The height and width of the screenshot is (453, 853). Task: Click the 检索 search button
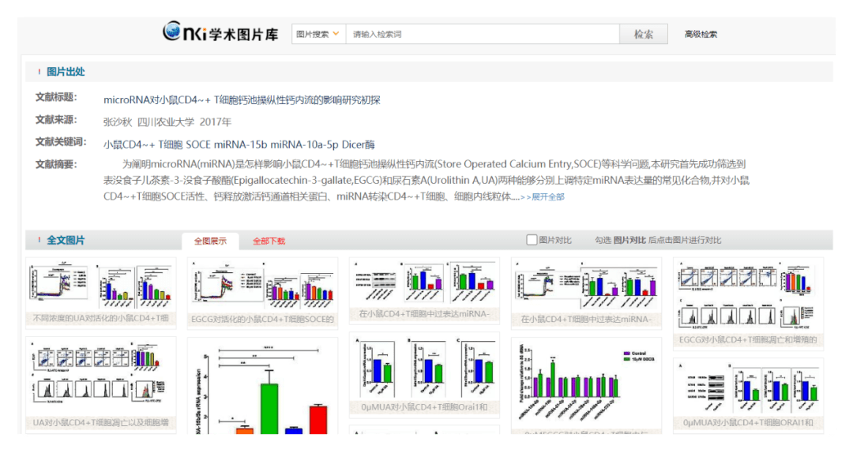point(644,34)
